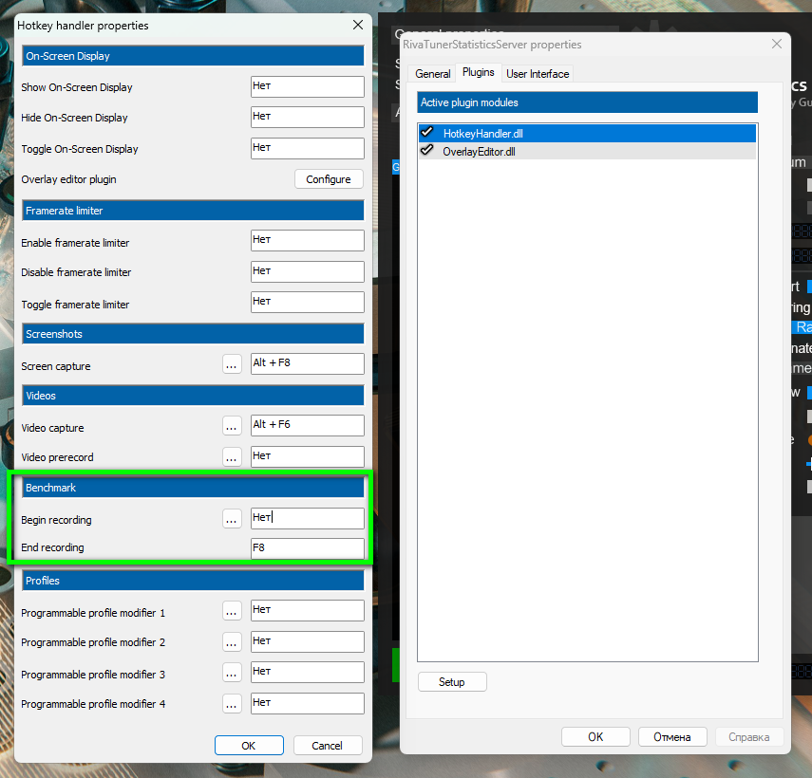The height and width of the screenshot is (778, 812).
Task: Click the Toggle On-Screen Display hotkey field
Action: coord(307,148)
